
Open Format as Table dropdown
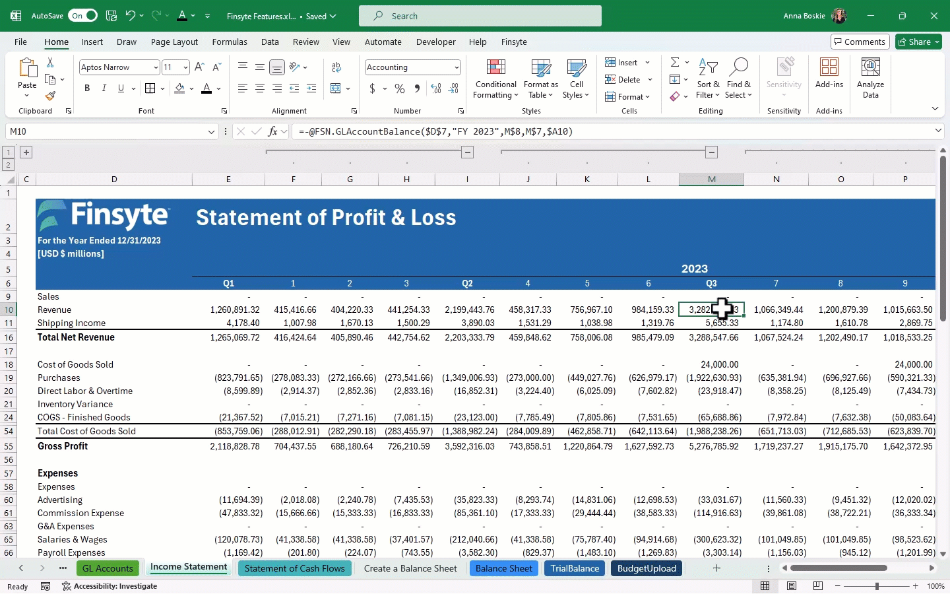[x=540, y=79]
